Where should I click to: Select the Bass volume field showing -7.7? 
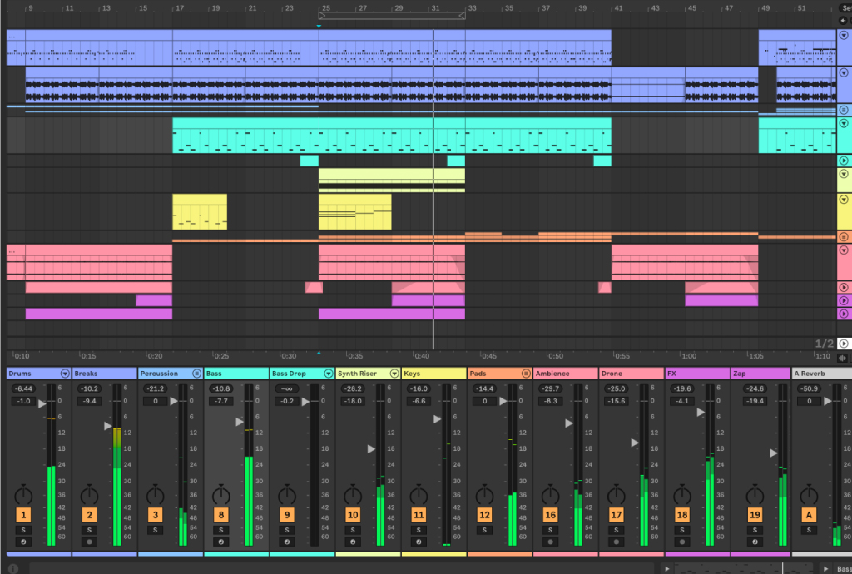221,401
